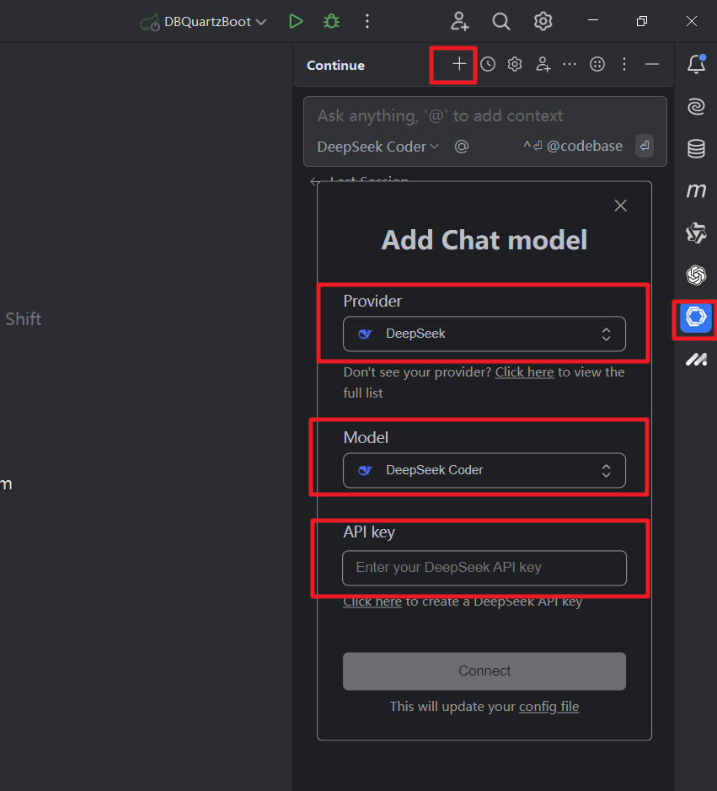
Task: Use the @codebase shortcut button
Action: (573, 147)
